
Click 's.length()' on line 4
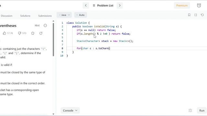tap(88, 34)
